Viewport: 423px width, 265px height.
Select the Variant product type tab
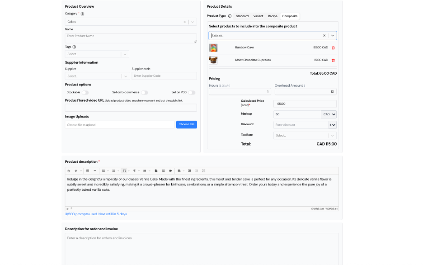point(258,16)
